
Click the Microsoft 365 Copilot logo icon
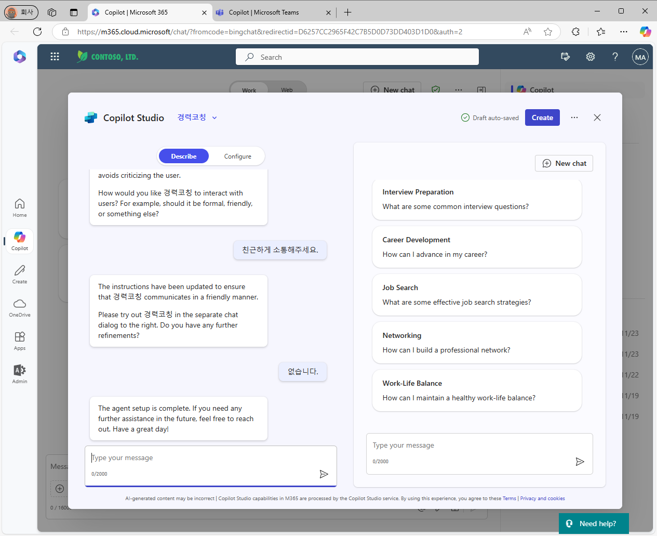click(x=20, y=57)
